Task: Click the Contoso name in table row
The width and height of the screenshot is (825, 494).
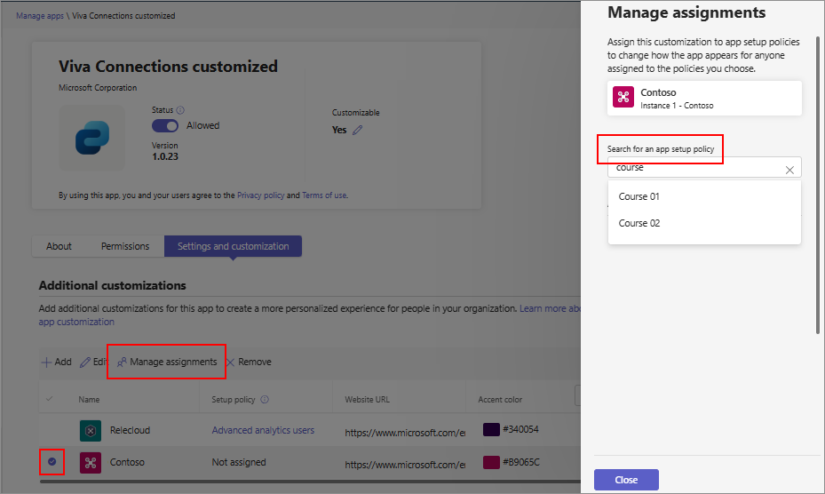Action: [x=127, y=462]
